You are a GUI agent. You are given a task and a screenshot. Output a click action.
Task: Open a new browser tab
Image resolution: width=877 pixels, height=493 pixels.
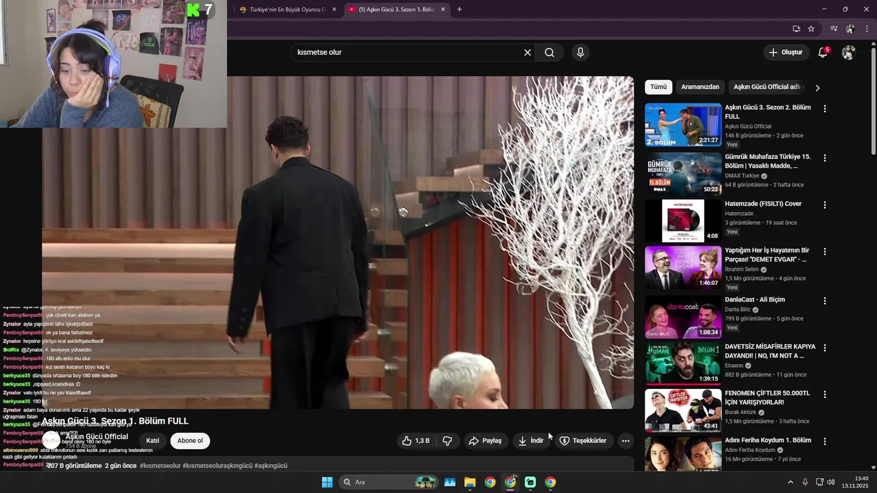point(459,10)
